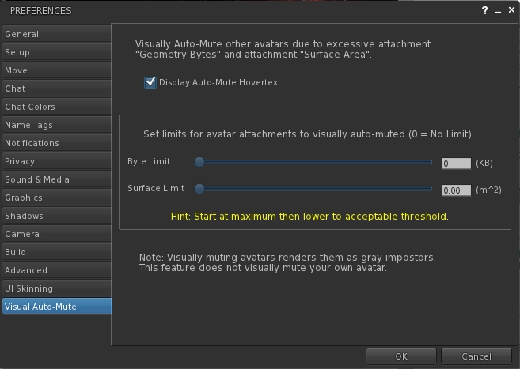This screenshot has width=520, height=369.
Task: Click the Byte Limit slider handle
Action: pyautogui.click(x=199, y=162)
